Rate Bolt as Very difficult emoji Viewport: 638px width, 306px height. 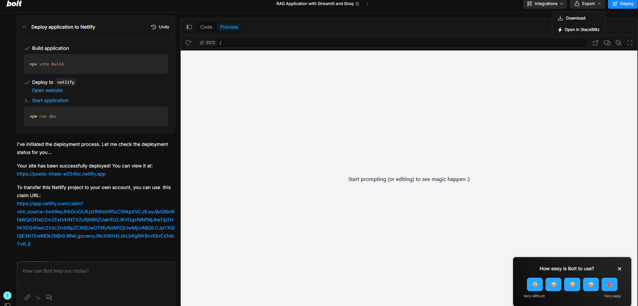pyautogui.click(x=535, y=284)
